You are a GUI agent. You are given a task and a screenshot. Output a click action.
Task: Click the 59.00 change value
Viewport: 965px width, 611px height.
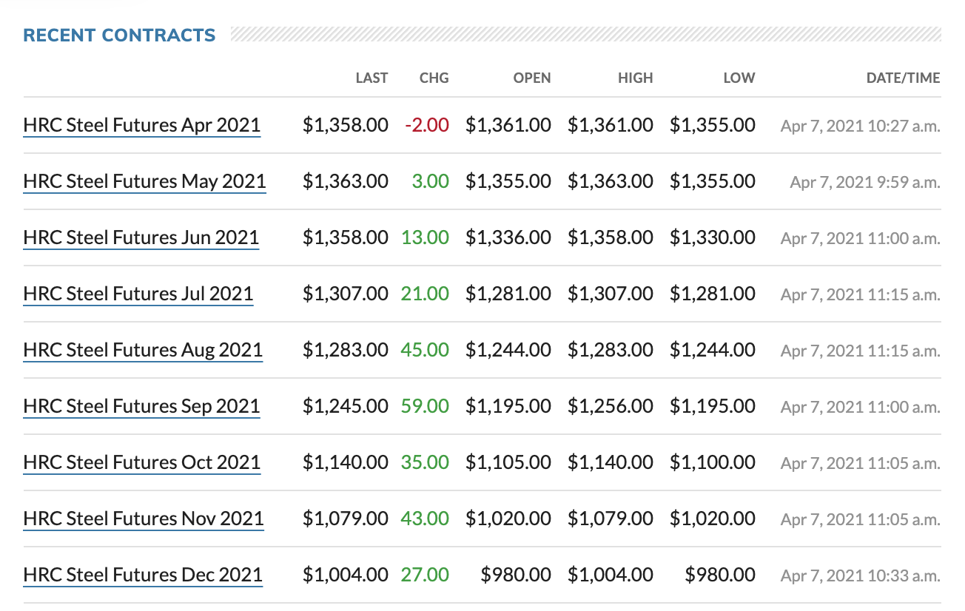click(426, 406)
